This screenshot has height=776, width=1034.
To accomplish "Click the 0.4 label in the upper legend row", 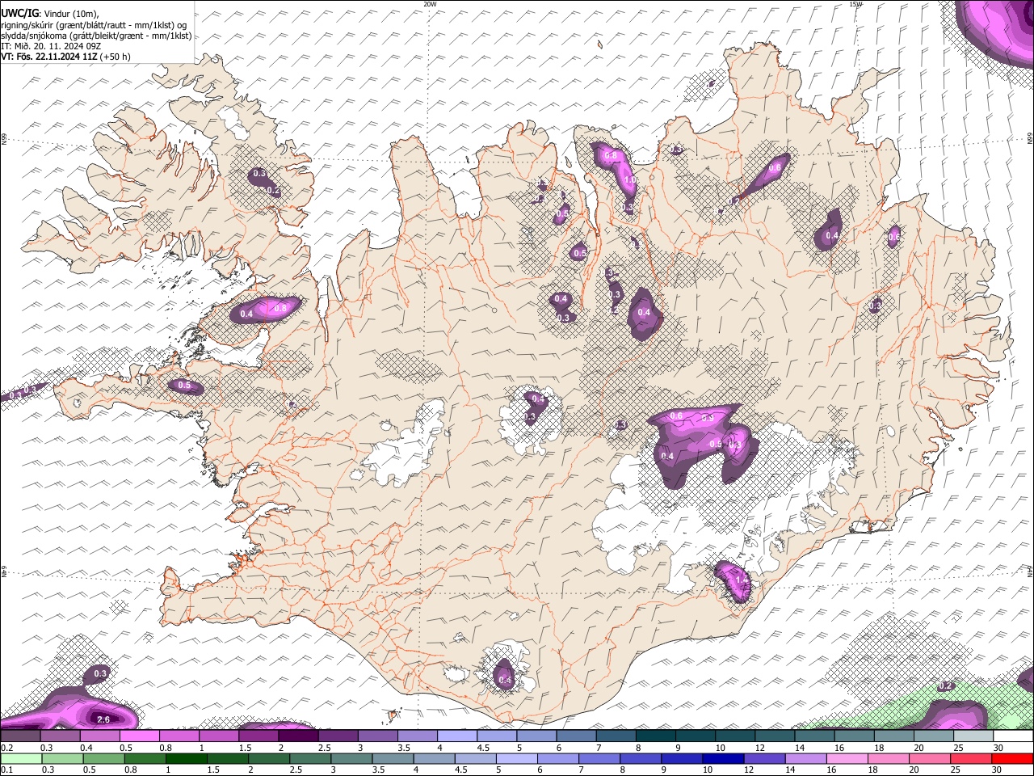I will [x=86, y=748].
